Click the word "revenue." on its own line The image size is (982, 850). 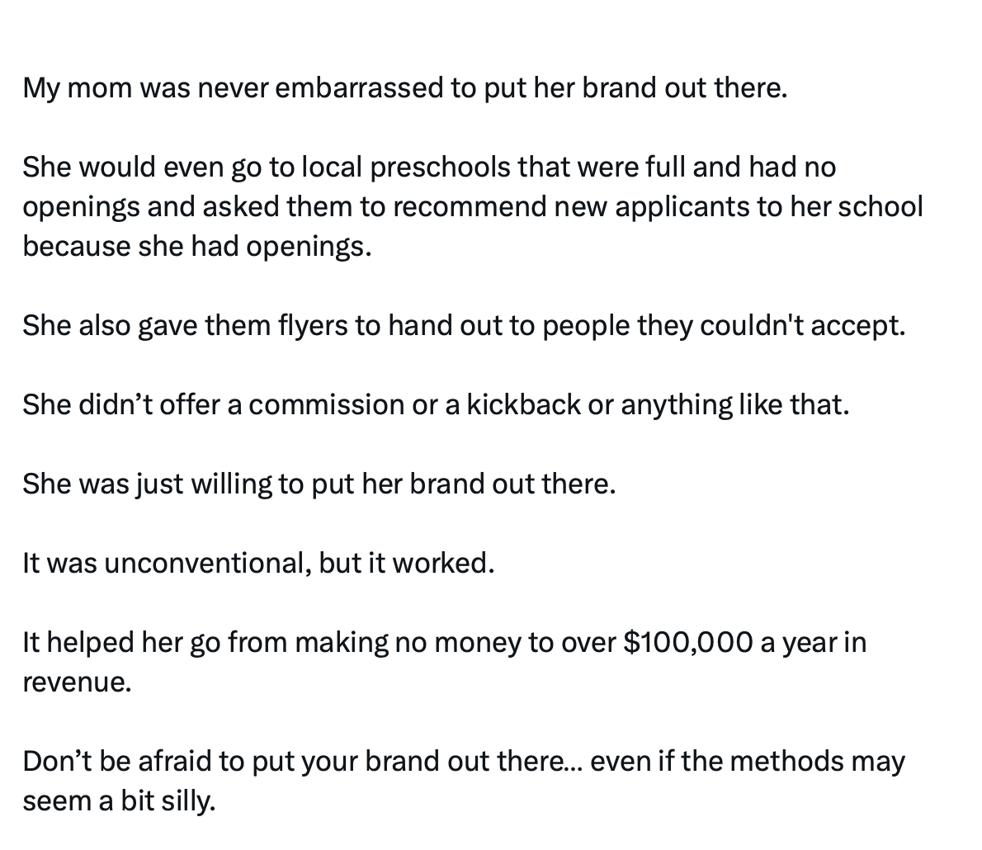click(x=77, y=682)
